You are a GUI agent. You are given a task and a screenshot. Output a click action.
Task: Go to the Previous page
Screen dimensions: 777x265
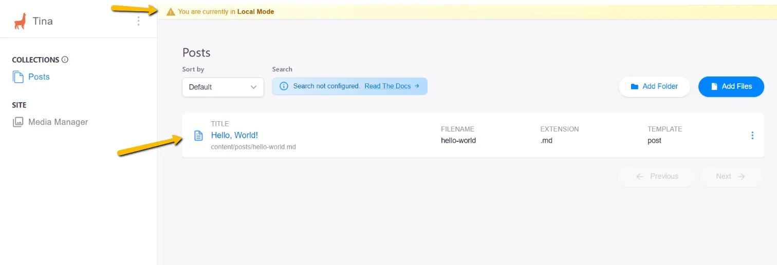tap(657, 176)
